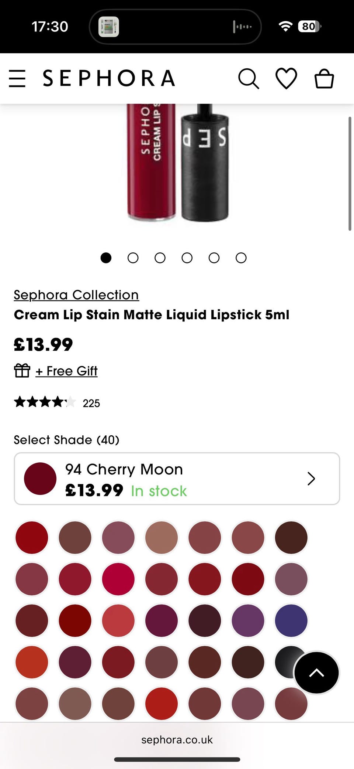Select the last image carousel dot
The height and width of the screenshot is (769, 354).
click(x=241, y=258)
